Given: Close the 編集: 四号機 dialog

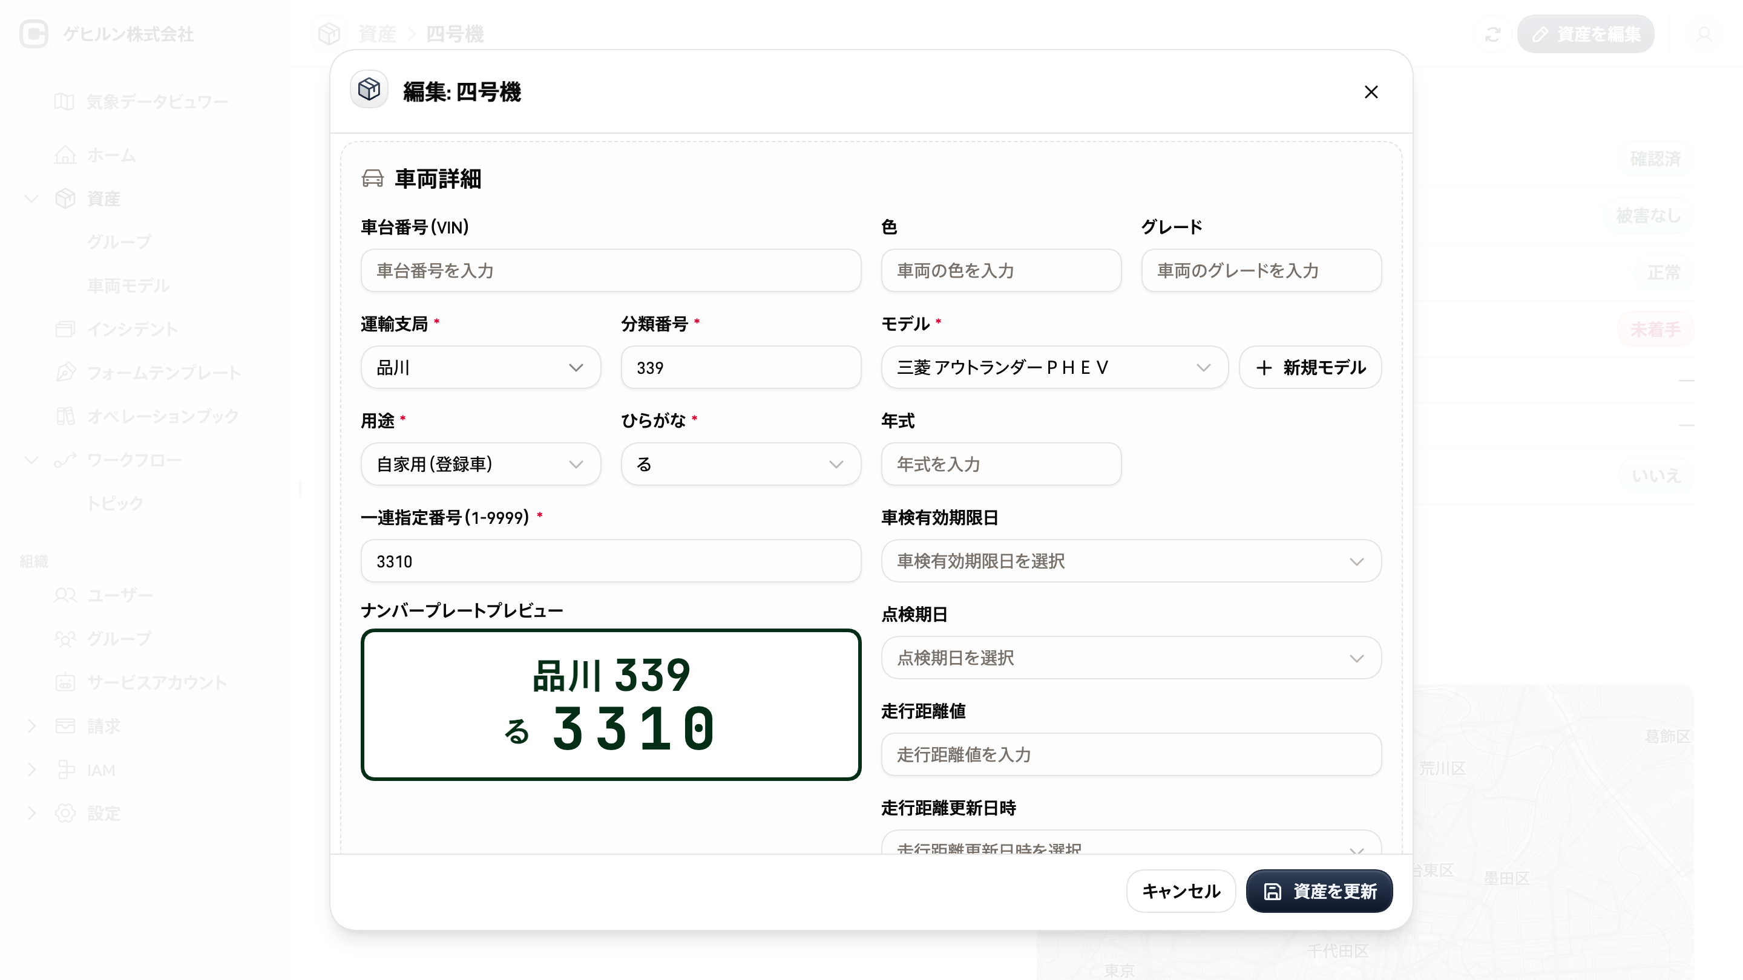Looking at the screenshot, I should [1371, 92].
